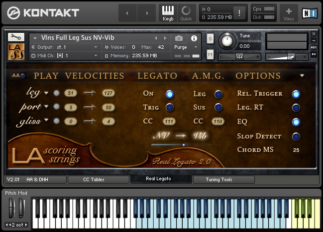Click the LASS instrument icon
This screenshot has width=323, height=232.
(x=16, y=51)
